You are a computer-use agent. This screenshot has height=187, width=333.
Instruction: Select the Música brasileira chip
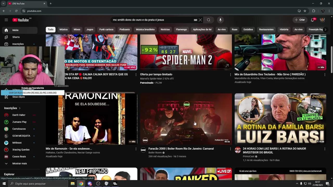(x=145, y=30)
